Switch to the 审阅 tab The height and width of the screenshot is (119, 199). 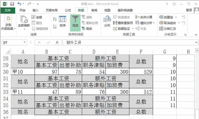(94, 10)
